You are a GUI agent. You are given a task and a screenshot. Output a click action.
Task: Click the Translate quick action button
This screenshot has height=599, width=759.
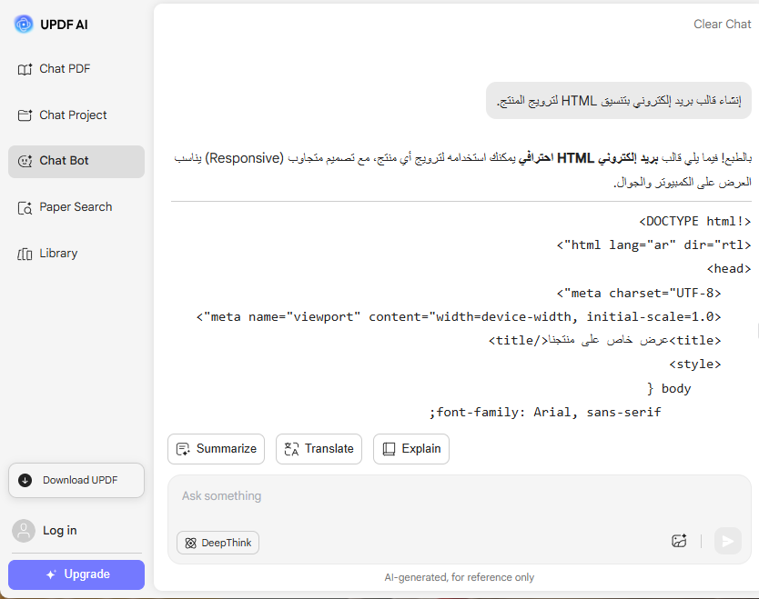pyautogui.click(x=319, y=449)
